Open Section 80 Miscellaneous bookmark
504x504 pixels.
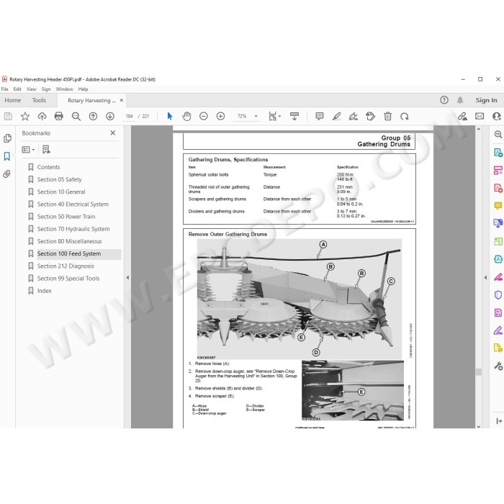point(69,241)
